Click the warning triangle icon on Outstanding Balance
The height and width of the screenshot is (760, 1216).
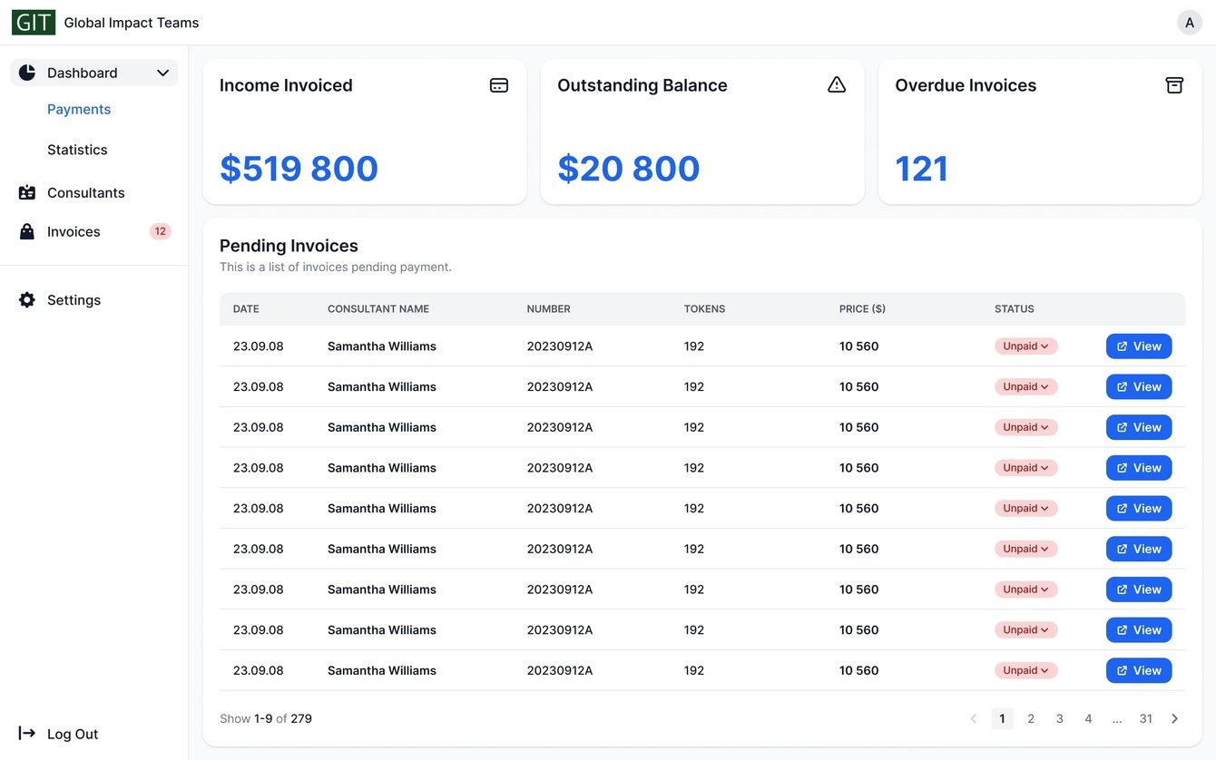[x=837, y=85]
